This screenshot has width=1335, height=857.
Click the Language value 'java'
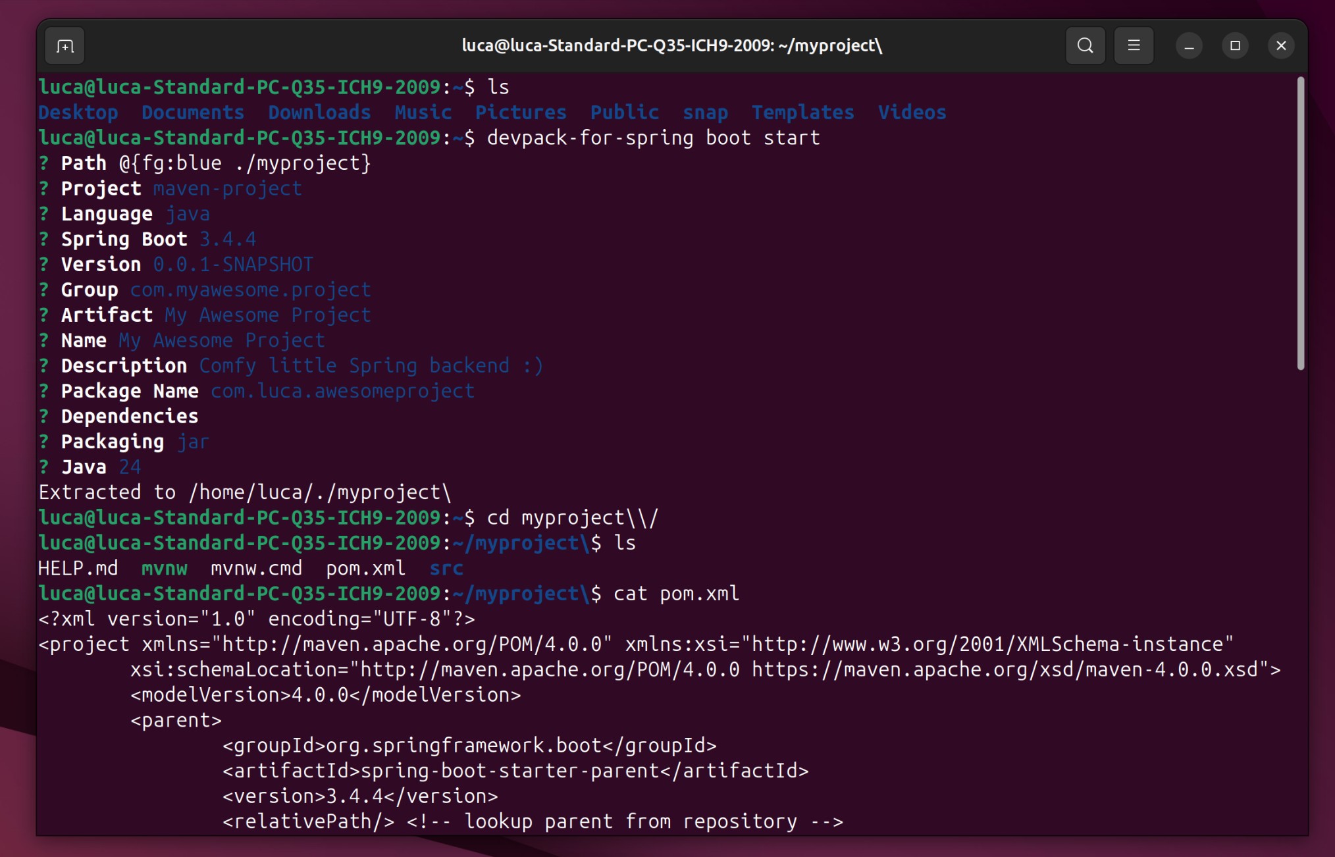click(188, 214)
